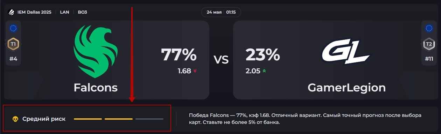The height and width of the screenshot is (134, 441).
Task: Select the LAN label in header
Action: point(64,12)
